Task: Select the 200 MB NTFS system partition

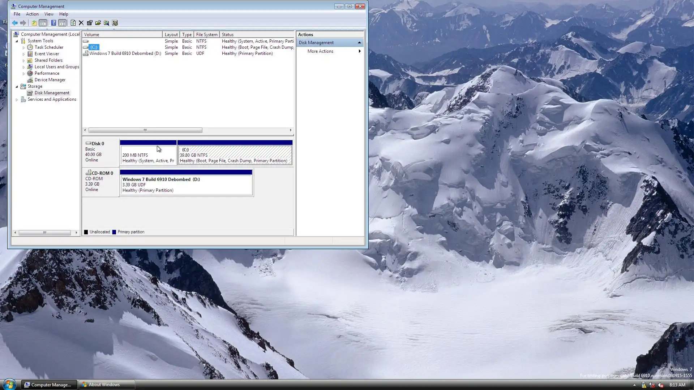Action: 148,155
